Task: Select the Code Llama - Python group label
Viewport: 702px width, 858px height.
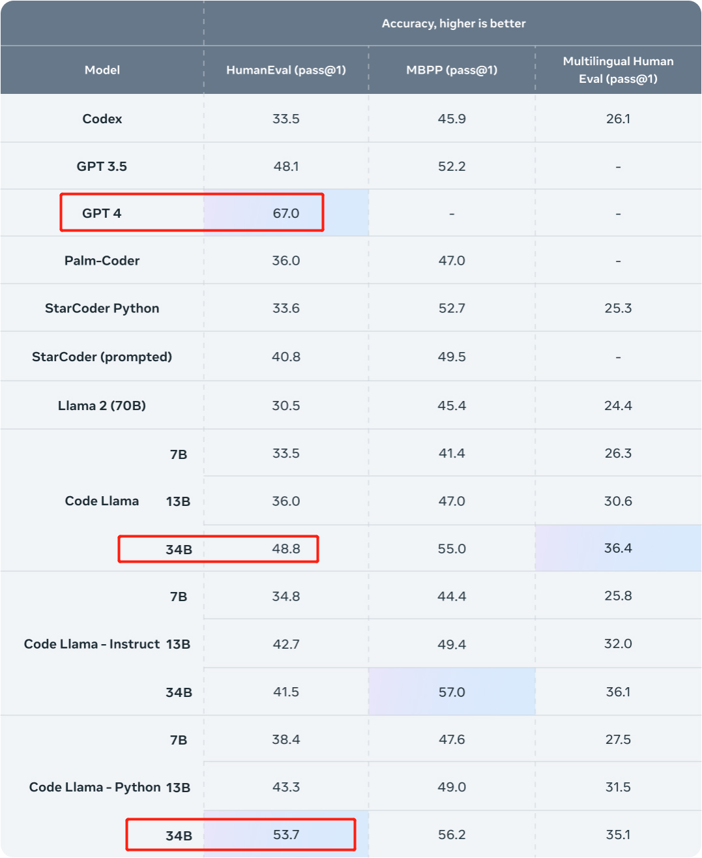Action: pyautogui.click(x=95, y=787)
